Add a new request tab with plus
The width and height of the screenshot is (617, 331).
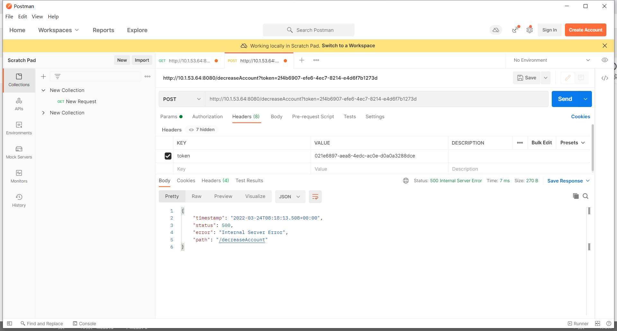(x=302, y=60)
